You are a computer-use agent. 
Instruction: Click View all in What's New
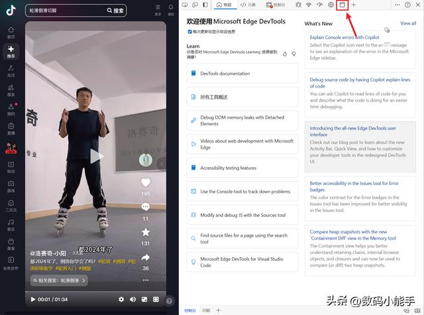[408, 23]
